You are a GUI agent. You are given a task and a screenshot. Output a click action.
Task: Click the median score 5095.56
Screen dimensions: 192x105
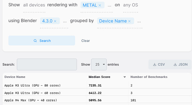pyautogui.click(x=95, y=100)
